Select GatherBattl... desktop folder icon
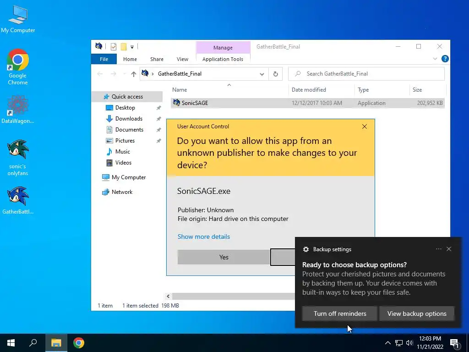This screenshot has height=352, width=469. pos(18,201)
